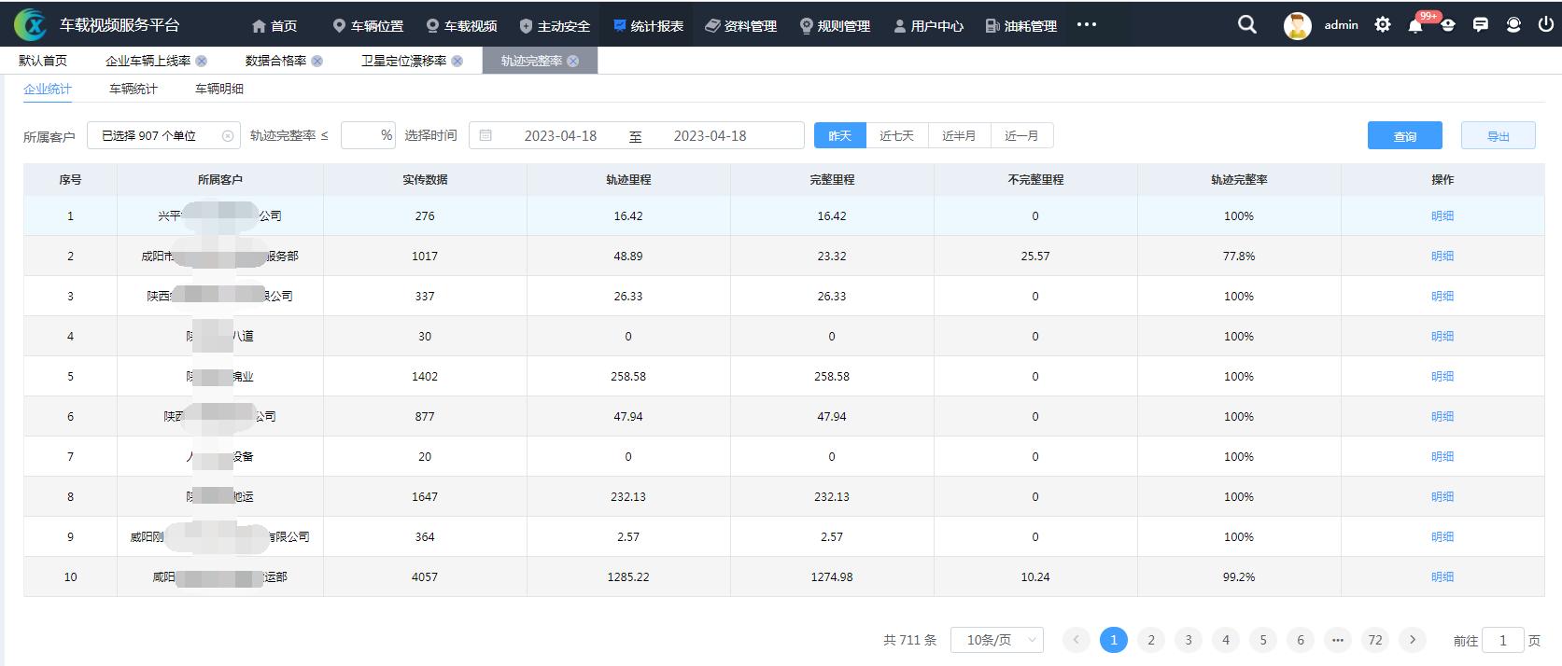The image size is (1562, 666).
Task: Click the 前往 page number input
Action: pyautogui.click(x=1503, y=640)
